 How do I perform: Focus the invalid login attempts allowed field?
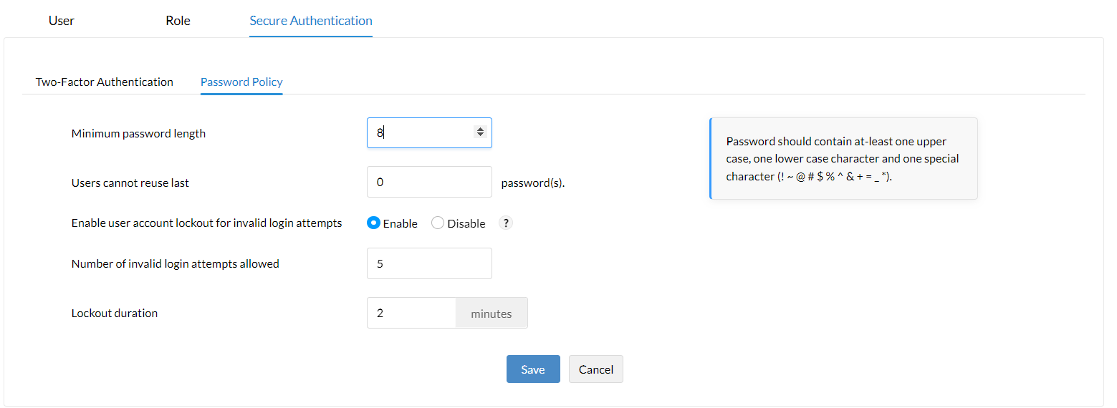click(x=429, y=263)
